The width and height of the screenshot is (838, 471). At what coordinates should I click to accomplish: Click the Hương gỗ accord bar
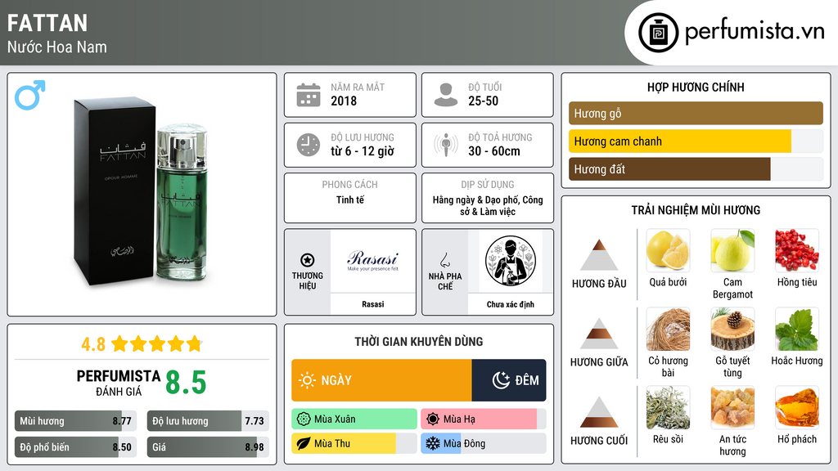click(696, 113)
